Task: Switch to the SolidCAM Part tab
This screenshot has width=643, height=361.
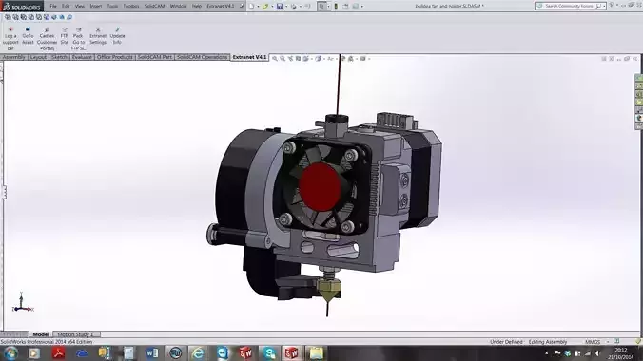Action: click(155, 57)
